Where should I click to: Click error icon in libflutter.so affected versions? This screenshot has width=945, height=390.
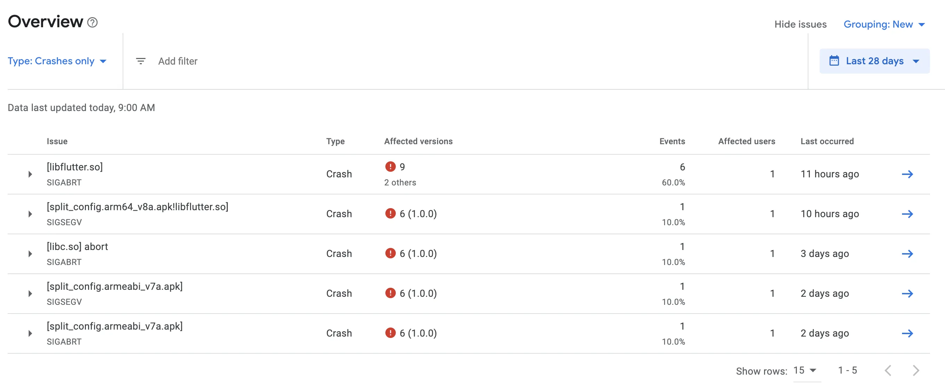coord(390,167)
